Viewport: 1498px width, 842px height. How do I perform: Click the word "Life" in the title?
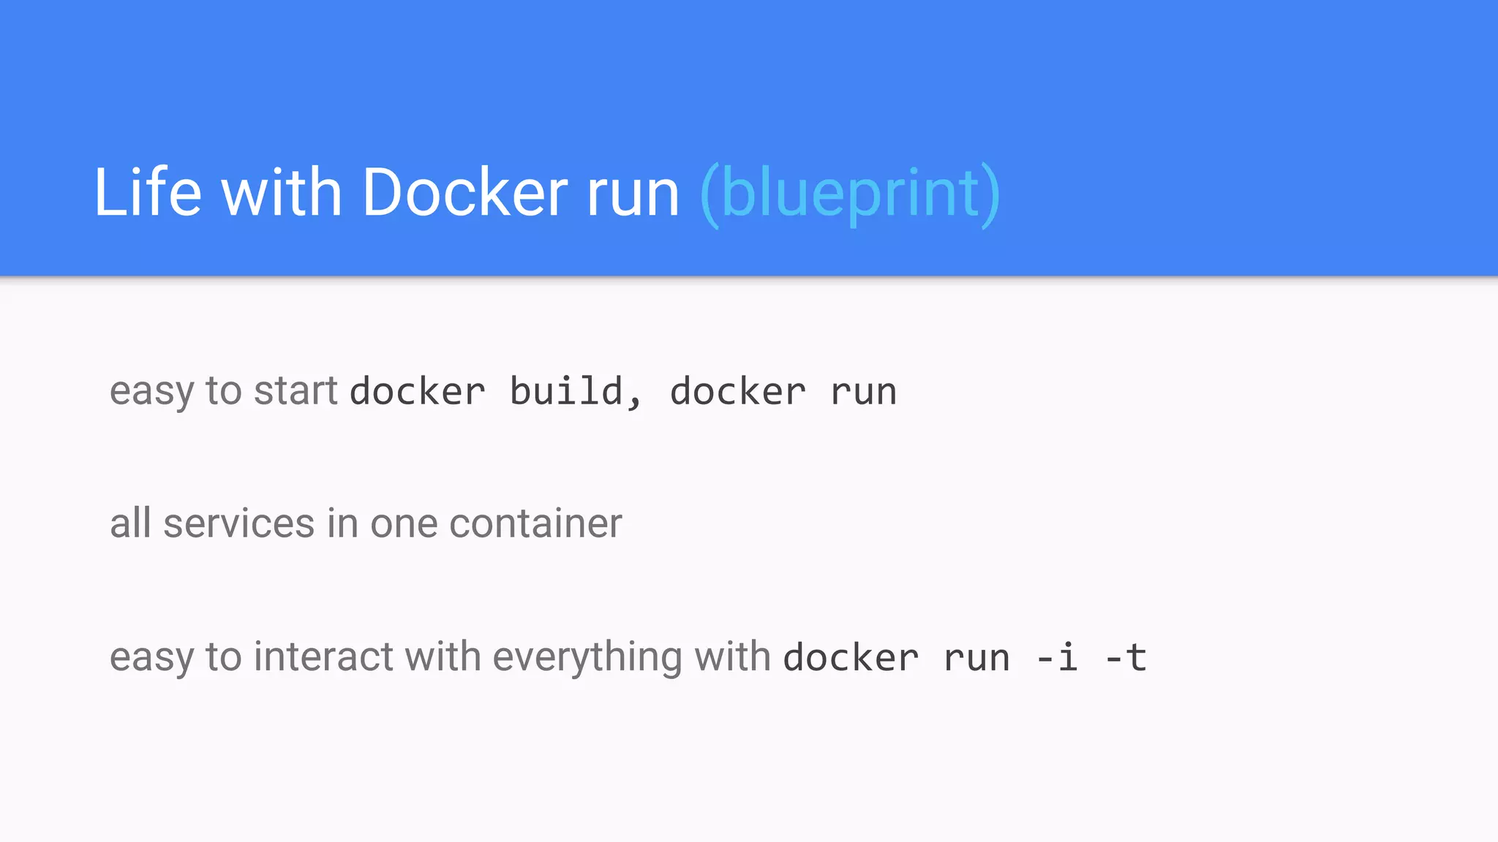(148, 192)
